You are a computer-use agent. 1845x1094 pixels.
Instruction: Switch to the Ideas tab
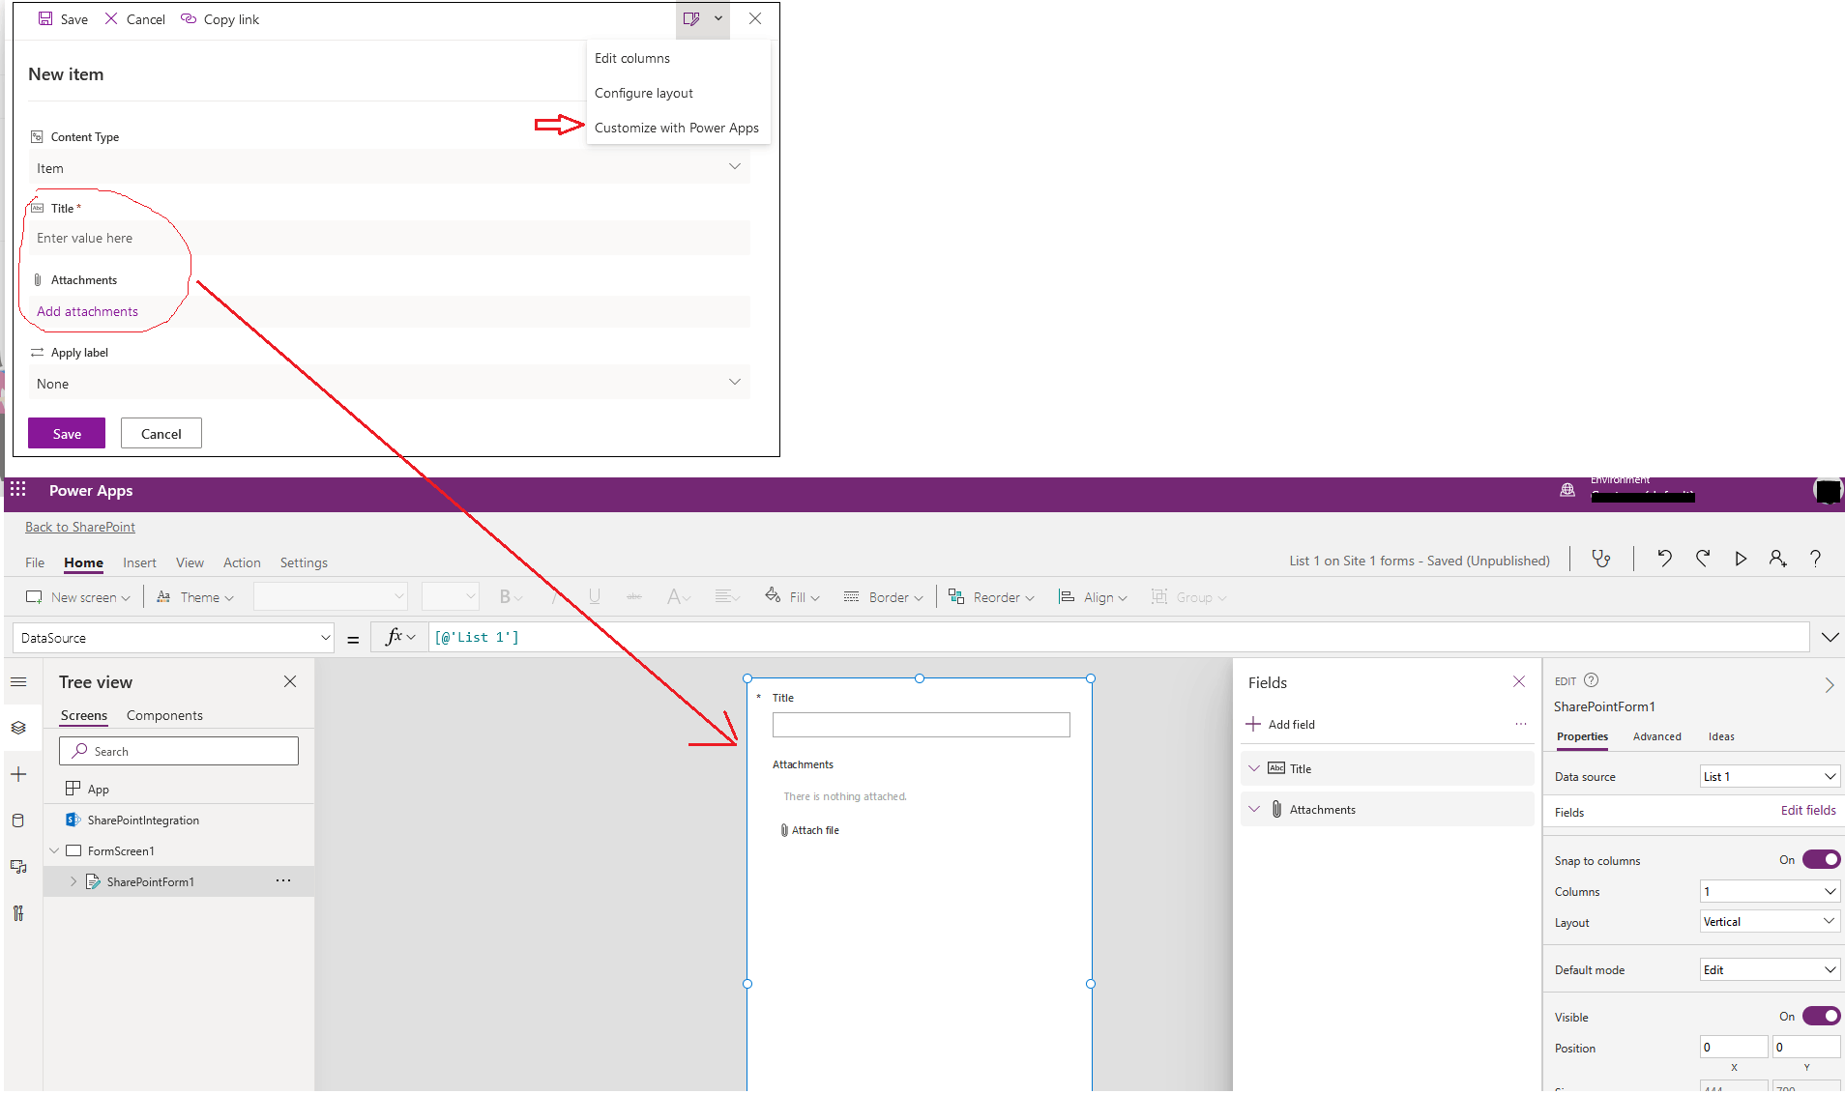point(1721,736)
